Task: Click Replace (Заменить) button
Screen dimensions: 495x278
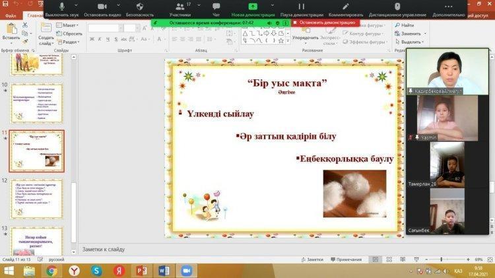Action: click(408, 34)
